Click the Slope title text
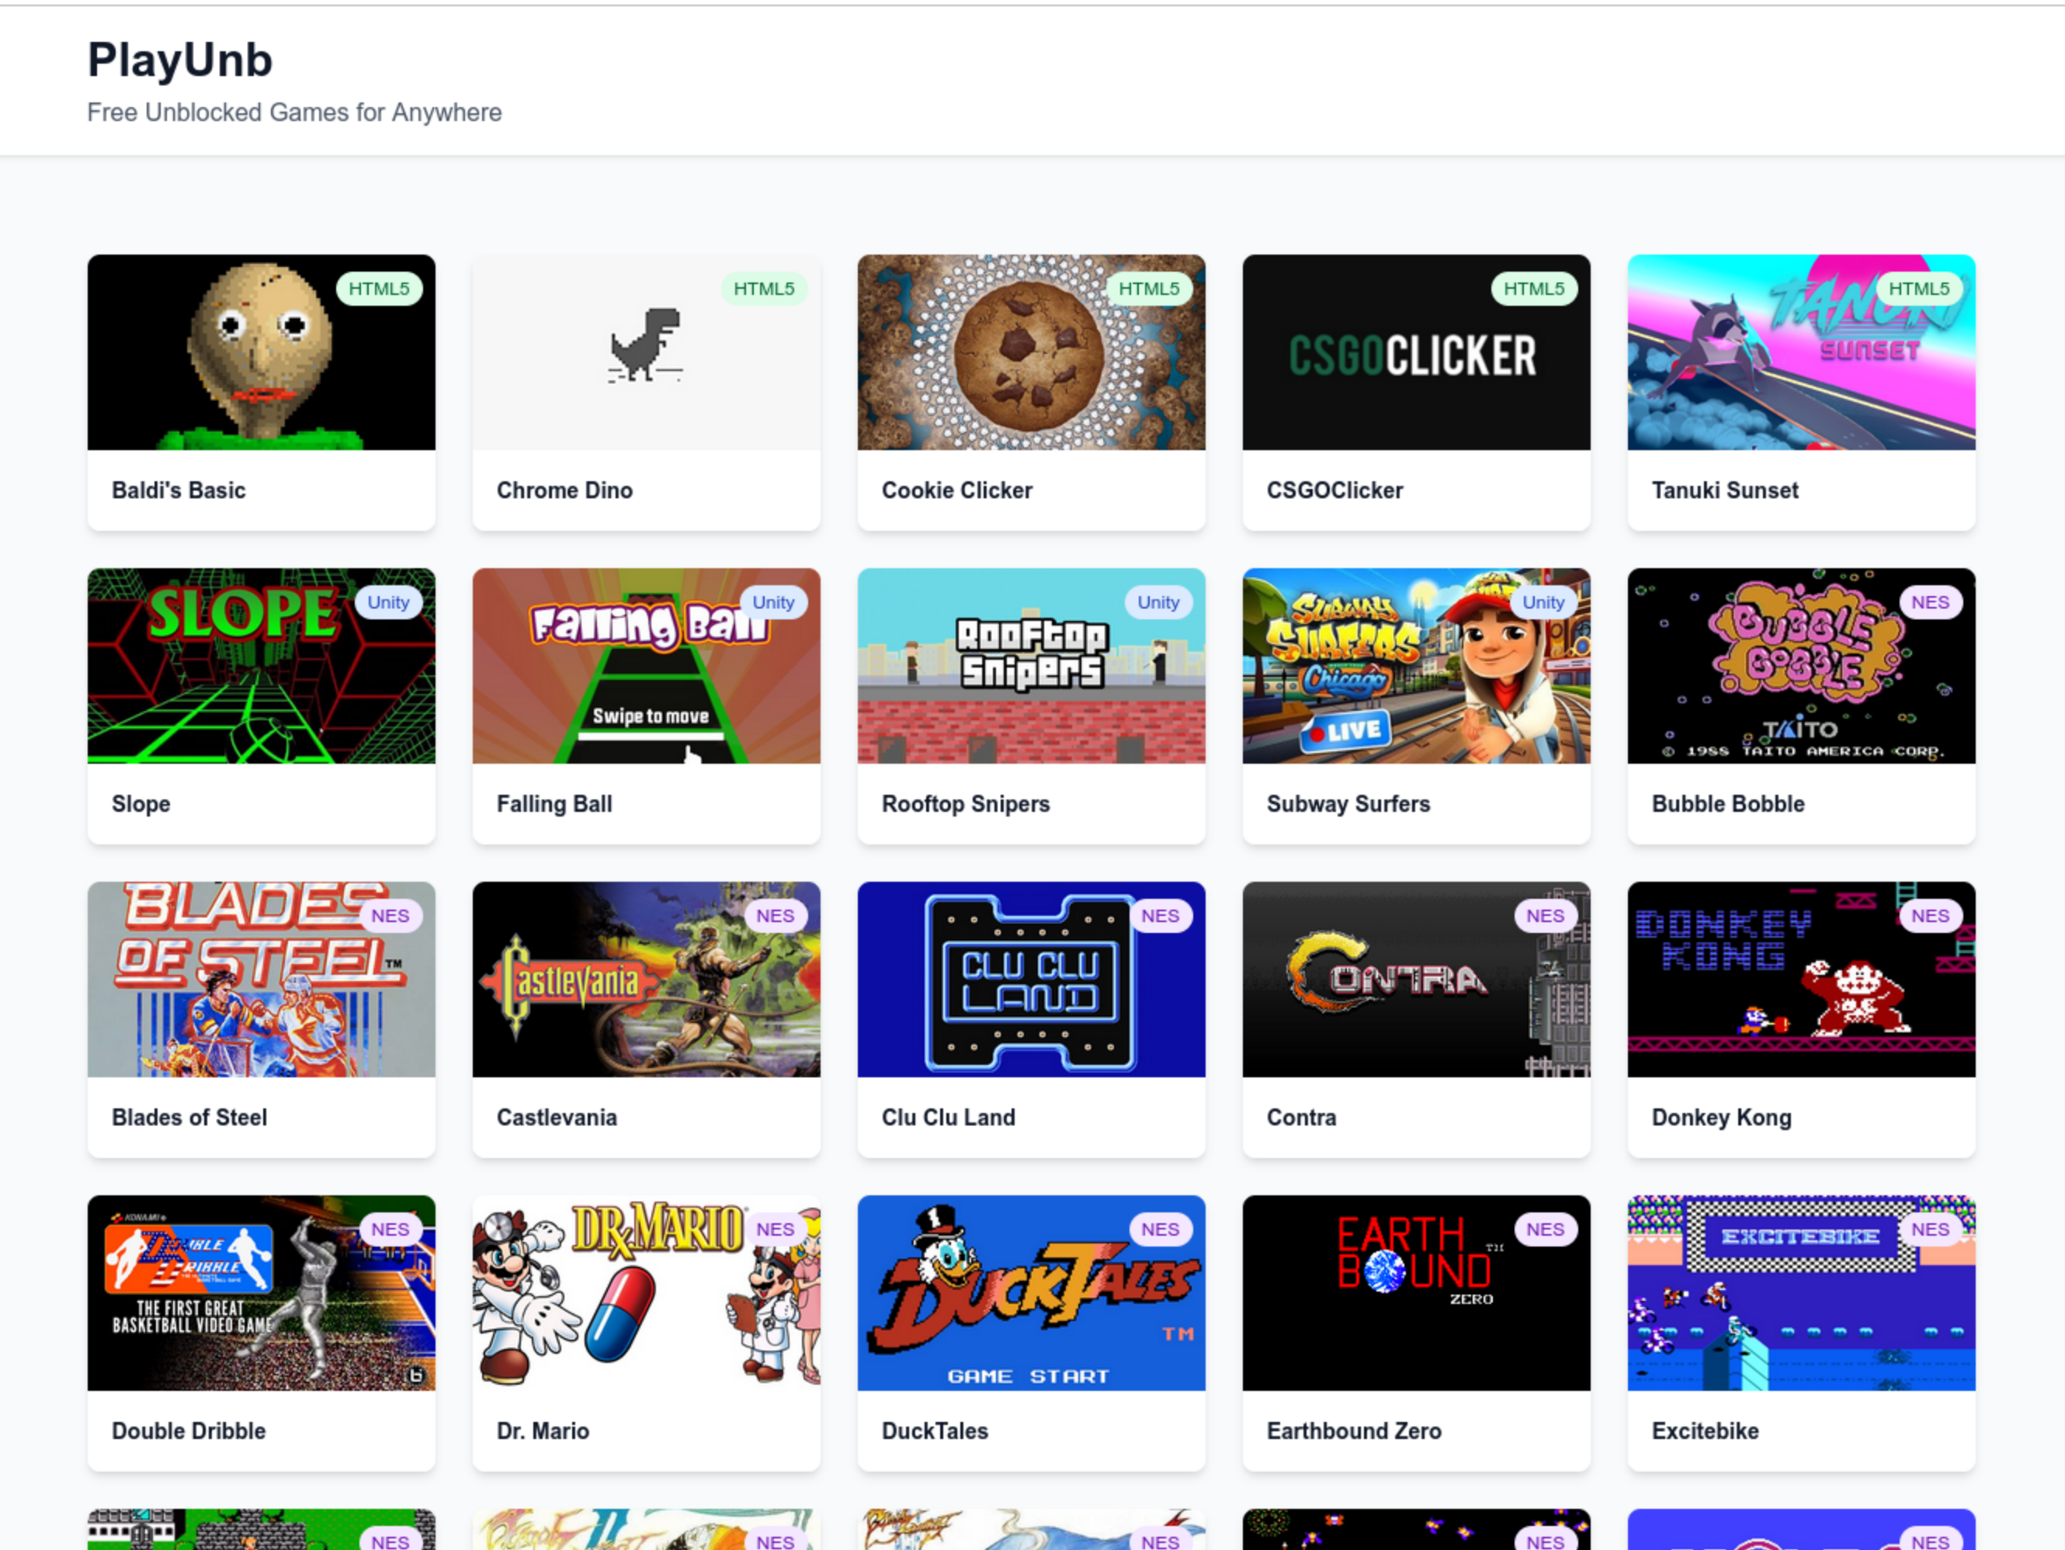This screenshot has height=1550, width=2065. pyautogui.click(x=141, y=804)
